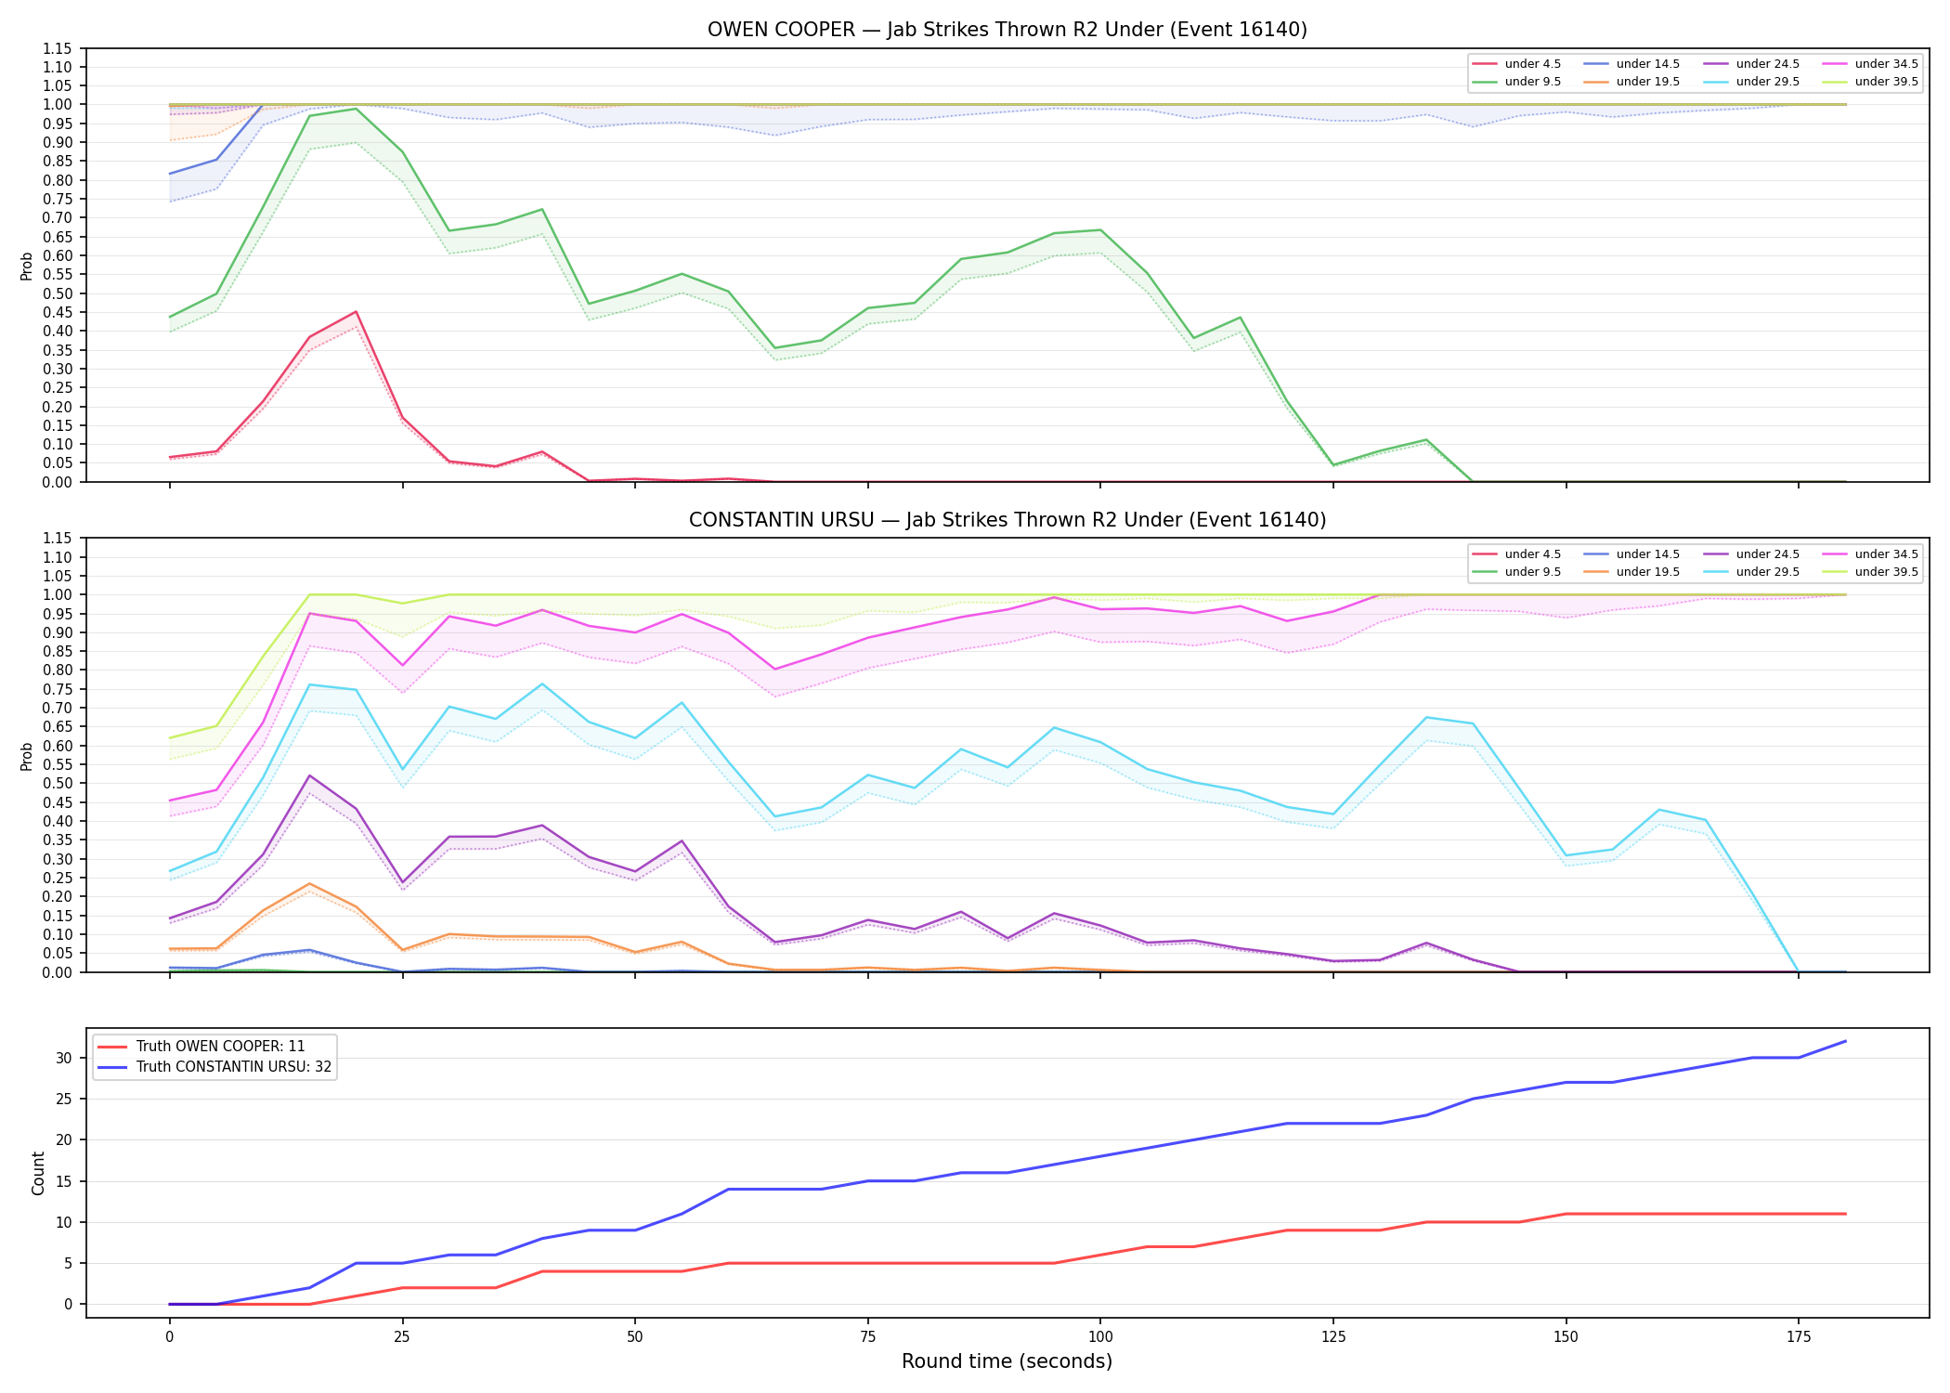Click y-axis tick '0.50' on Constantin Ursu chart
This screenshot has height=1393, width=1950.
[58, 784]
